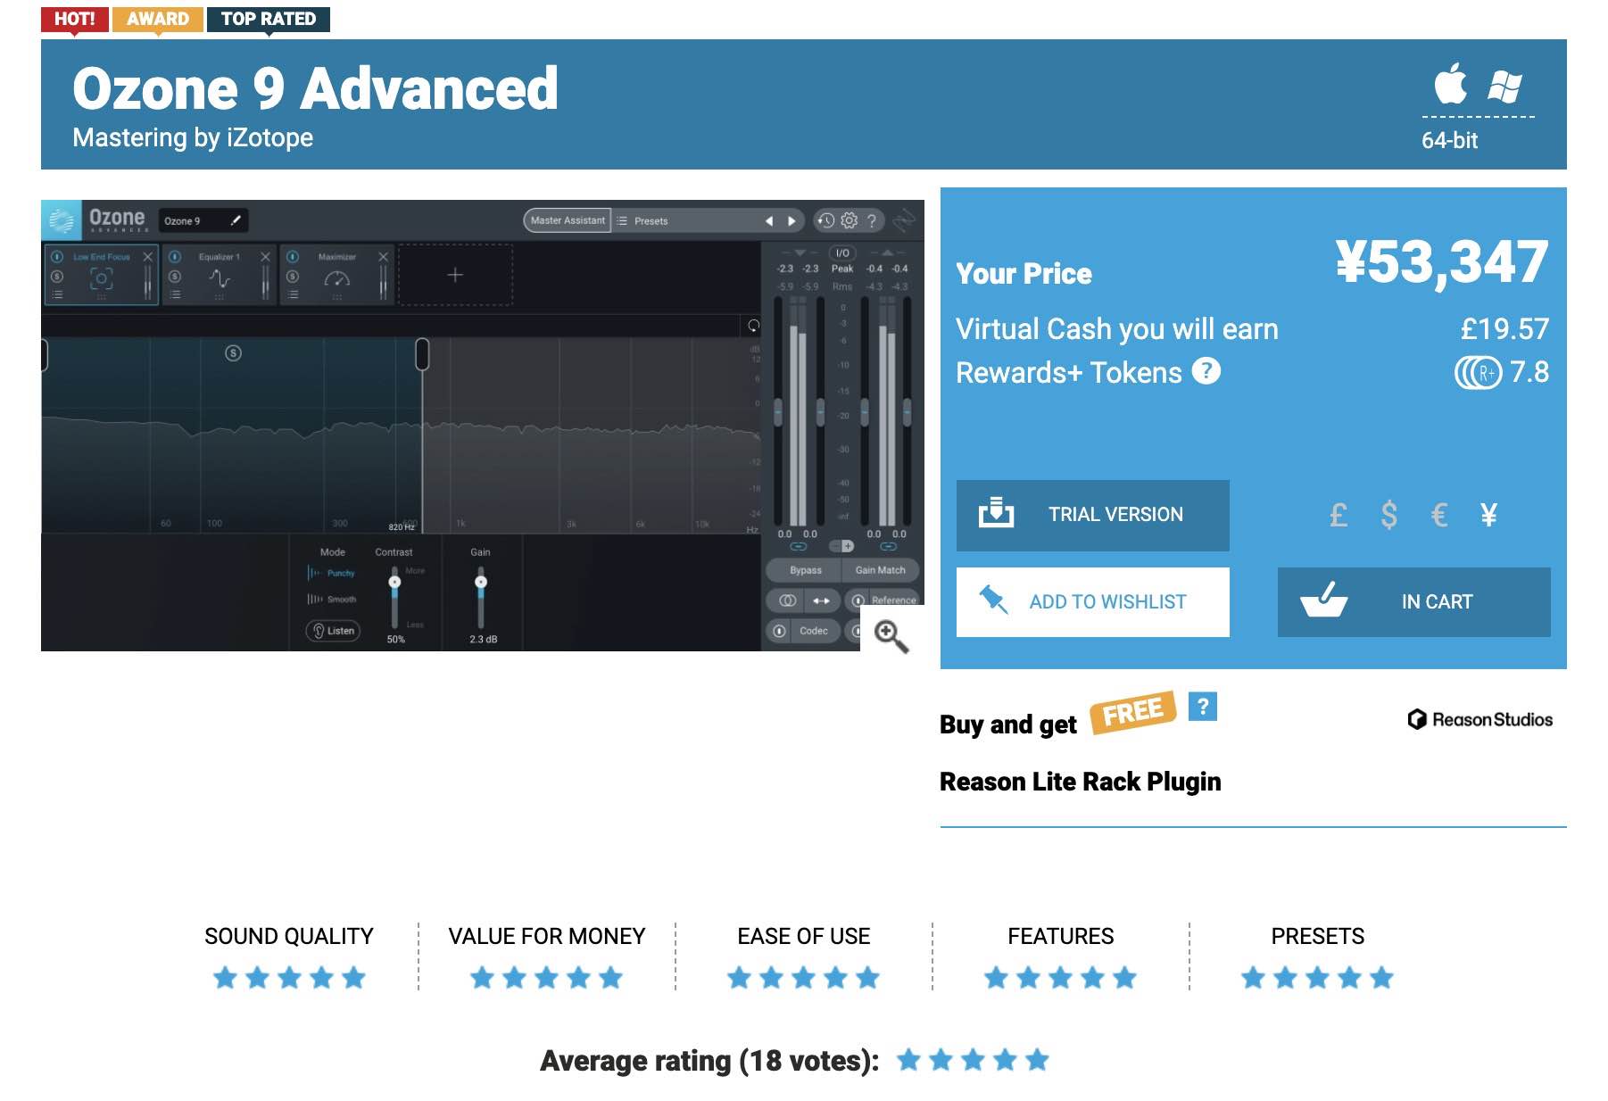Click the magnifier zoom icon on screenshot
This screenshot has width=1608, height=1101.
coord(891,636)
